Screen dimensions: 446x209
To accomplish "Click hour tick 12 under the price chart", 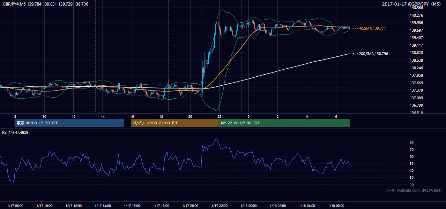I will tap(73, 116).
